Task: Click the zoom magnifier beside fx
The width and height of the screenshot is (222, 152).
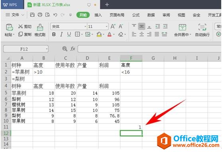Action: tap(65, 49)
